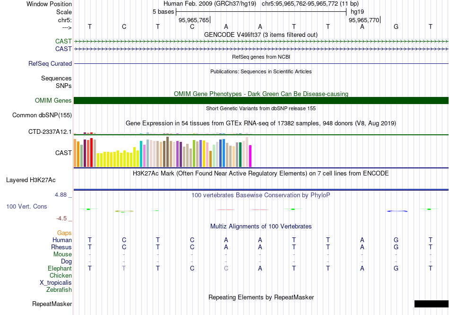449x315 pixels.
Task: Click the black CAST label beside bar chart
Action: pyautogui.click(x=63, y=153)
